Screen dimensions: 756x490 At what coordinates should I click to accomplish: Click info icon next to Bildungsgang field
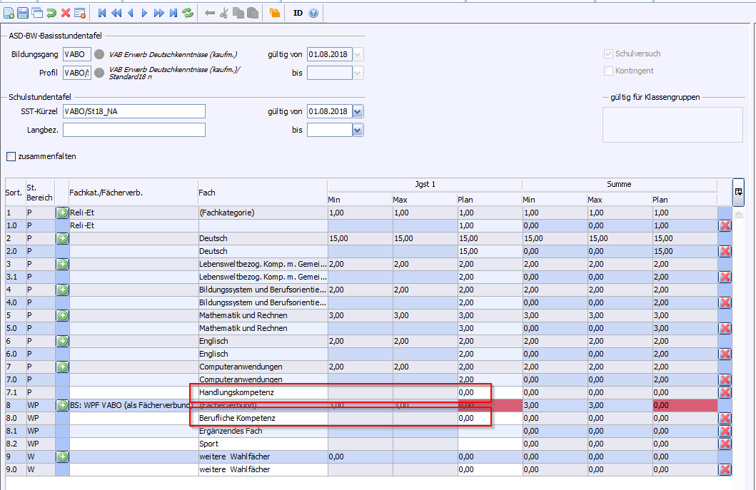tap(100, 54)
